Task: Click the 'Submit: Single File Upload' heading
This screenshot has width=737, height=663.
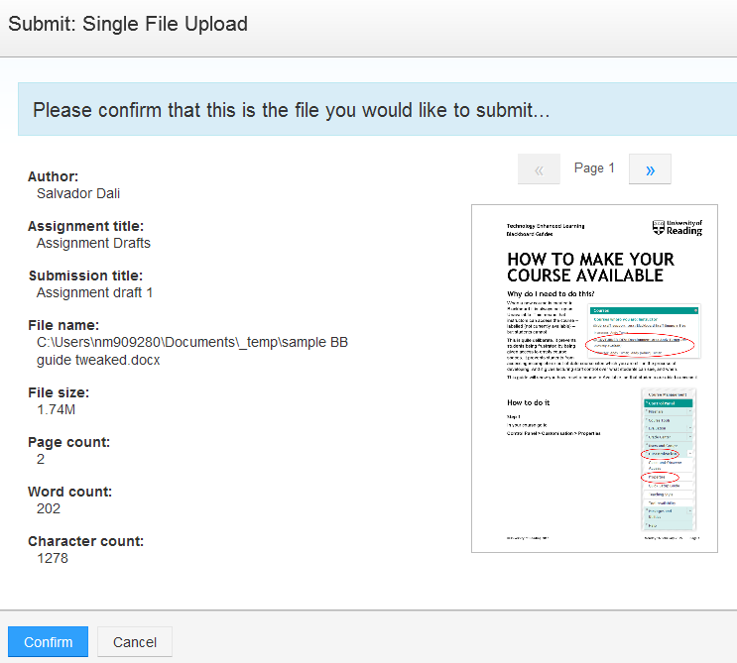Action: (128, 24)
